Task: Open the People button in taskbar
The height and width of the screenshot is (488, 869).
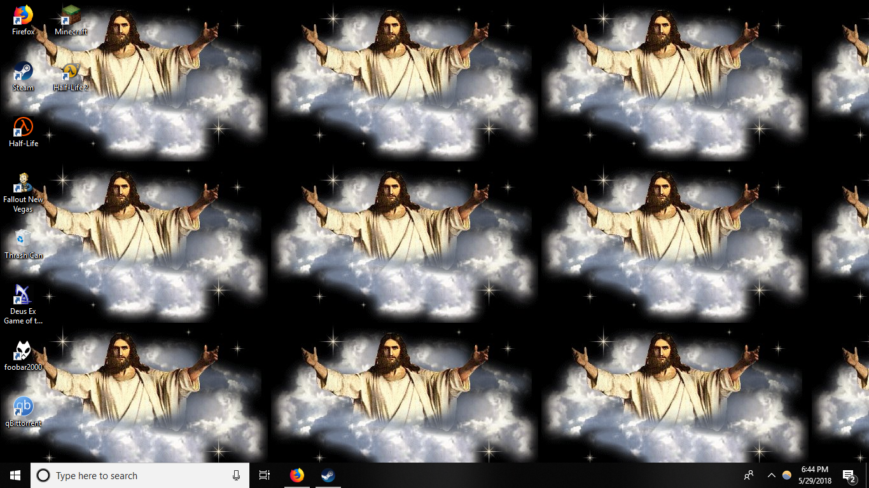Action: 749,475
